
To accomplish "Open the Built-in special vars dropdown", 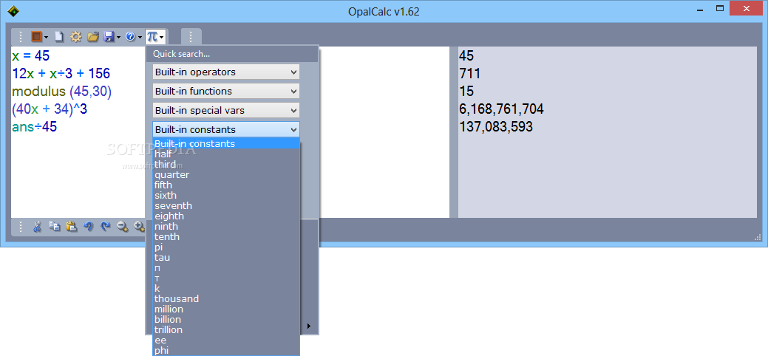I will 225,110.
